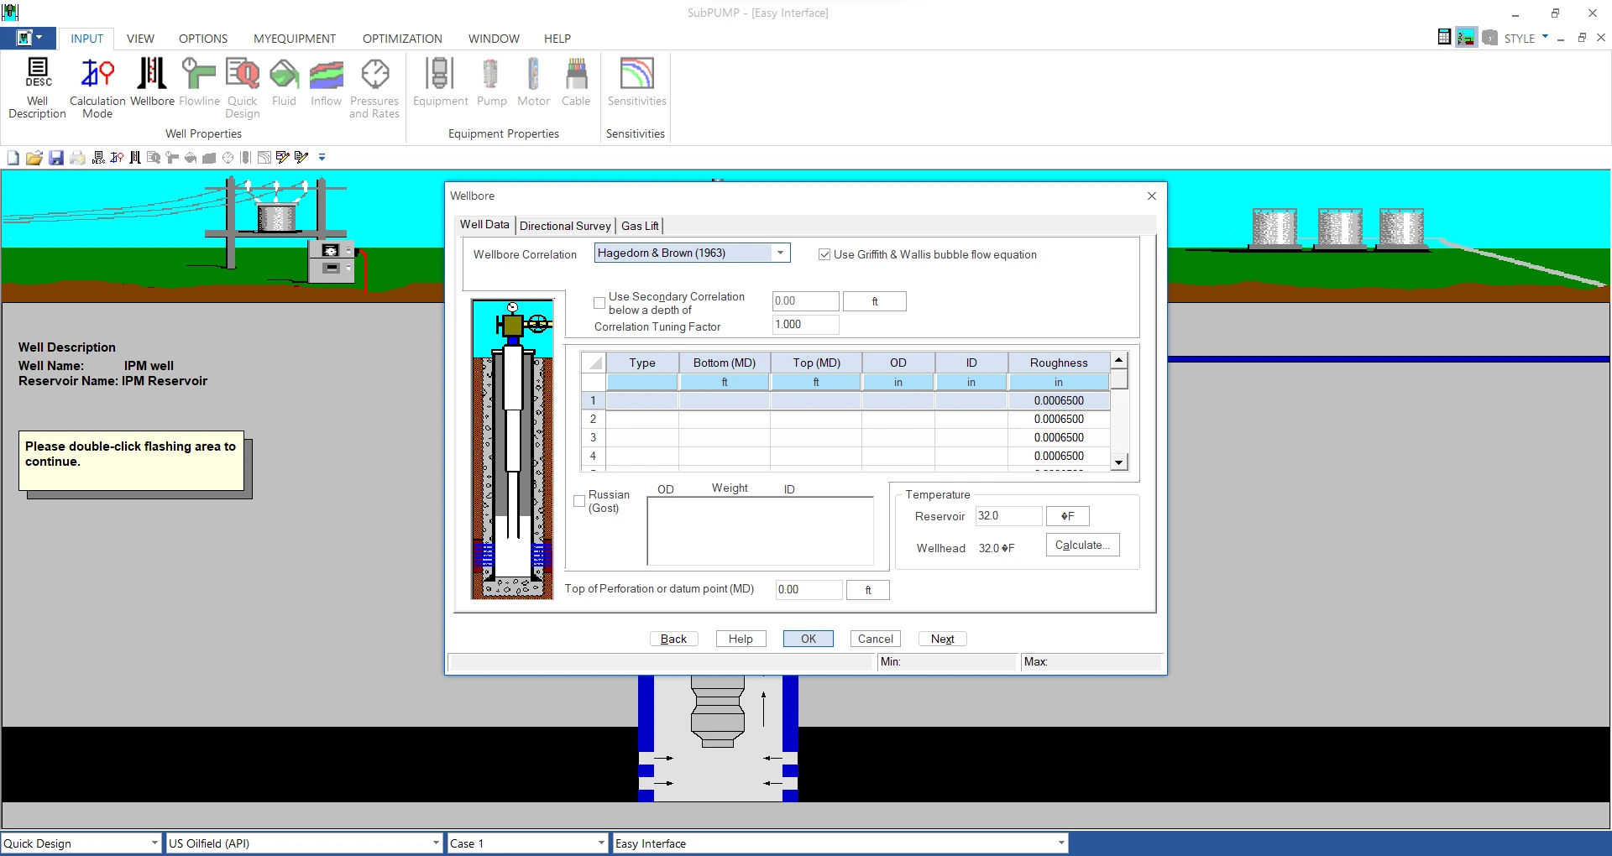Open the OPTIMIZATION menu
The width and height of the screenshot is (1612, 856).
(402, 39)
